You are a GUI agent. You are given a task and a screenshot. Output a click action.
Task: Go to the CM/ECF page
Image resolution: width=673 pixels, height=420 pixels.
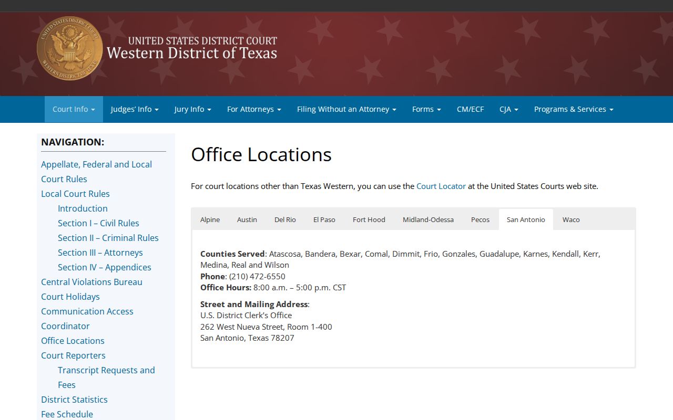click(x=470, y=109)
